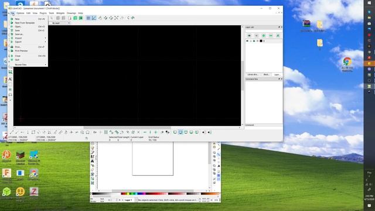Toggle the Ex exclusive snap mode icon
375x211 pixels.
[x=95, y=132]
